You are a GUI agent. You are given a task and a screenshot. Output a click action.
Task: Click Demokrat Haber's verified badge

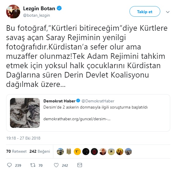[x=78, y=101]
